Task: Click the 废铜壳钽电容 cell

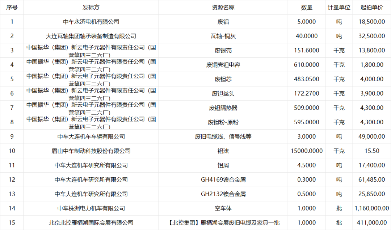Action: (x=223, y=65)
